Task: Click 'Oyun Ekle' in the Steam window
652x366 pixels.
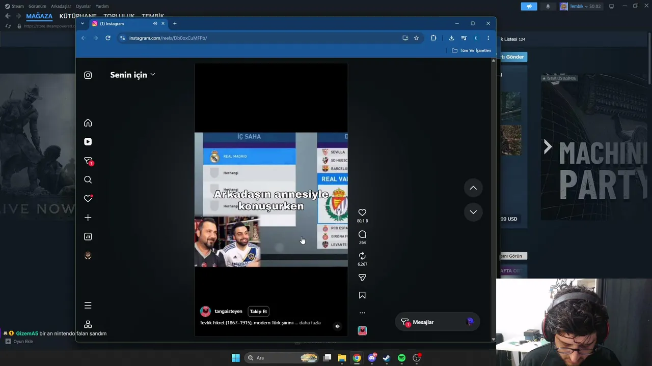Action: (x=19, y=342)
